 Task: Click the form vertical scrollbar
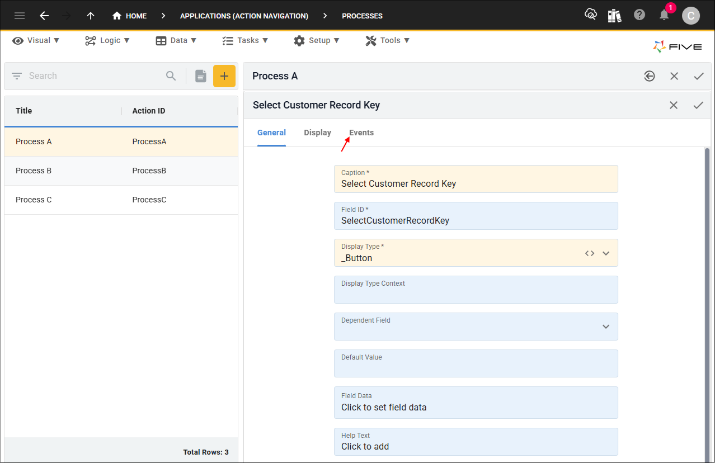[x=707, y=305]
